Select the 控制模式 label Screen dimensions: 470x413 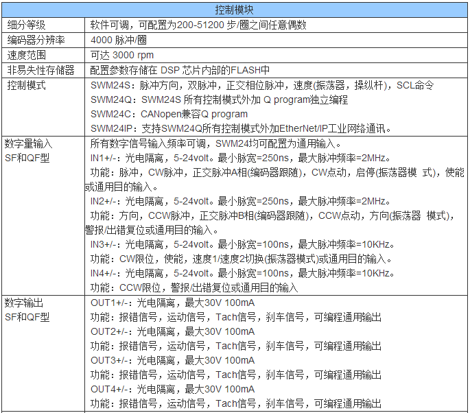26,86
